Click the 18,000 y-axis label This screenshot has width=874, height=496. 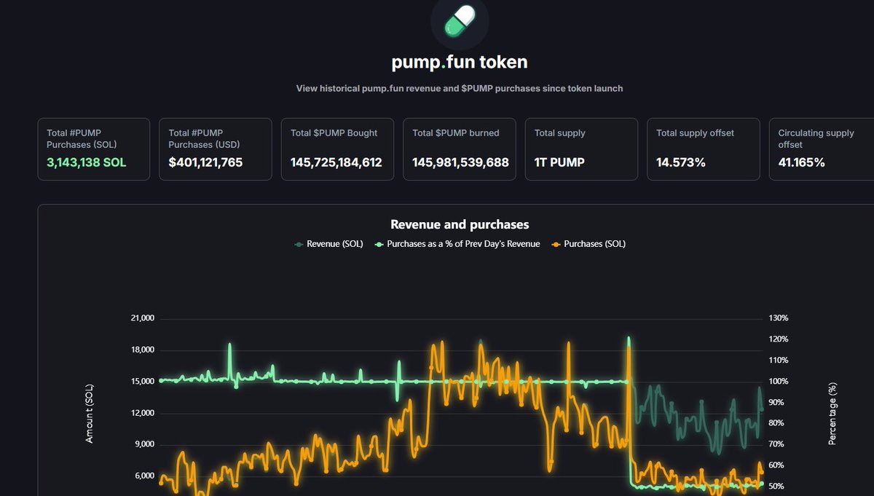[x=141, y=350]
